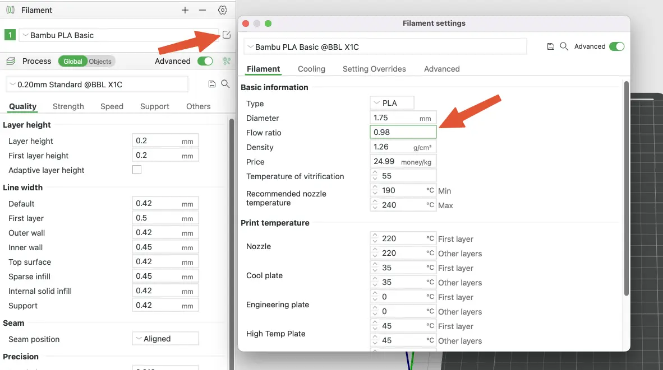Click the First layer height input field
Screen dimensions: 663x370
point(165,155)
